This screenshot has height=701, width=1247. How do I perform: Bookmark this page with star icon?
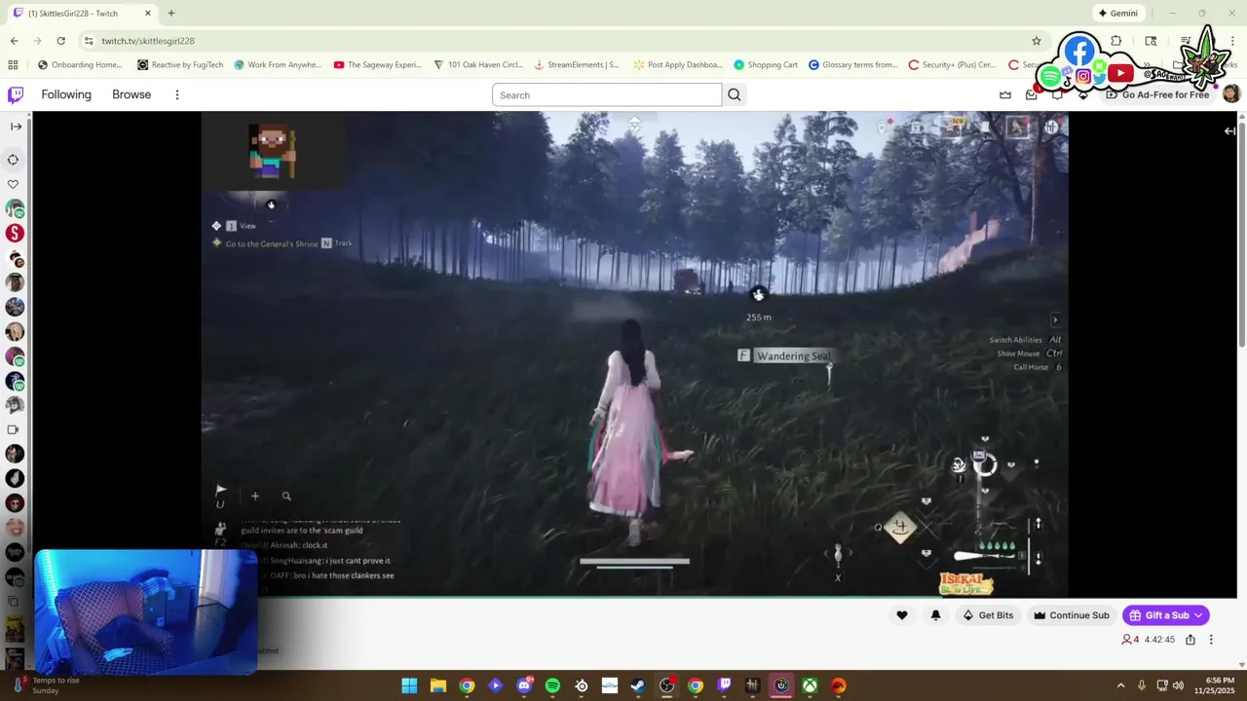(x=1037, y=41)
